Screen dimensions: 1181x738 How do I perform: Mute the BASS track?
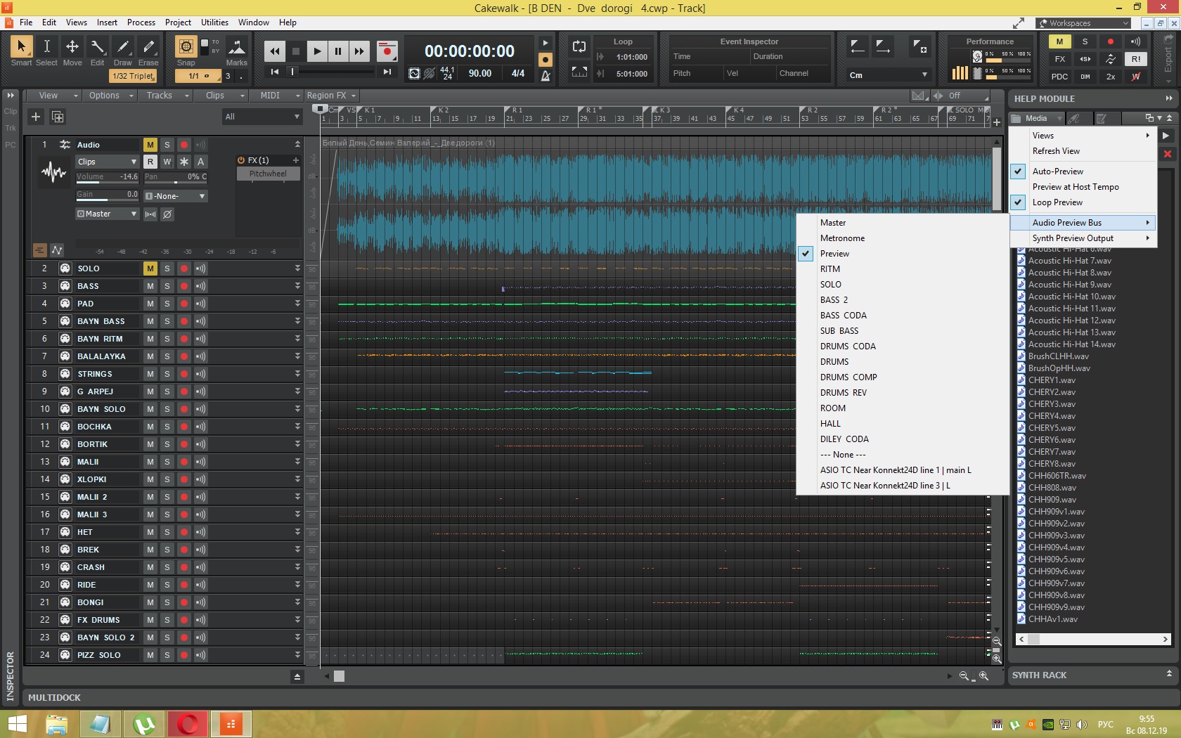click(x=150, y=286)
